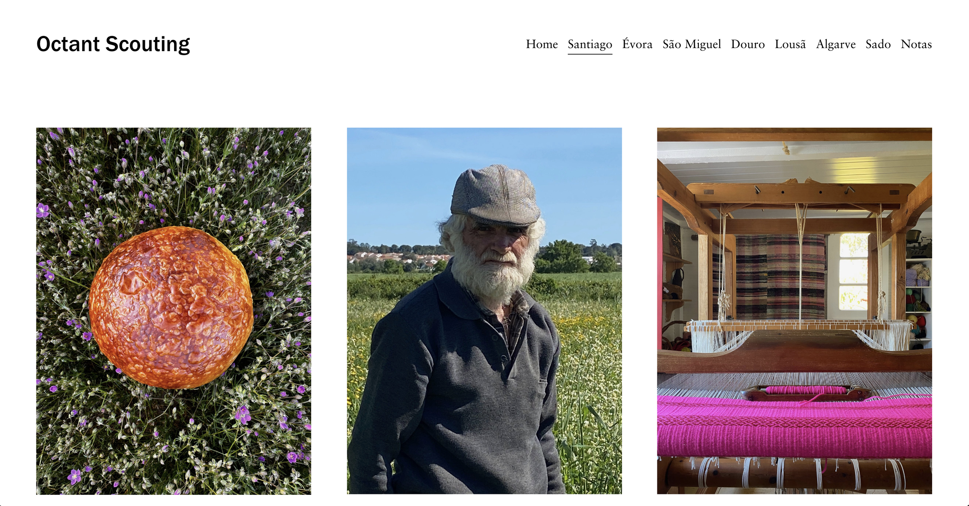Switch to the Algarve page
The image size is (969, 506).
click(x=836, y=45)
